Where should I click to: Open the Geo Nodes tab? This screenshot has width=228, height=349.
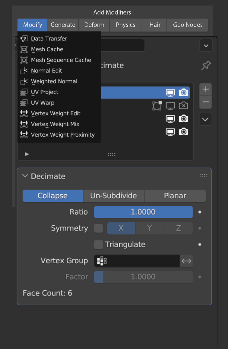[x=188, y=25]
